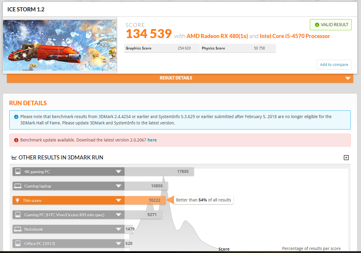Click the monitor icon for Office PC (2013)

[18, 244]
